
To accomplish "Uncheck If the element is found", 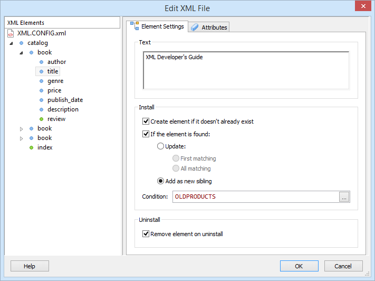I will point(146,134).
